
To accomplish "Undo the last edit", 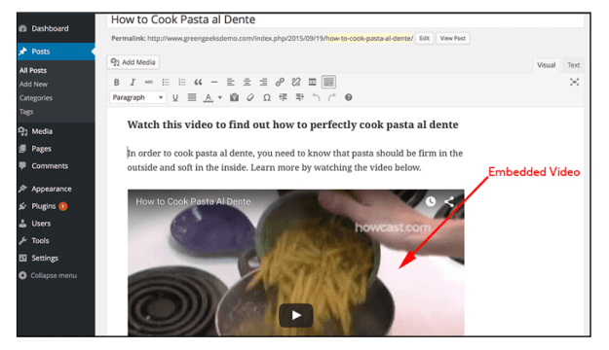I will point(316,97).
